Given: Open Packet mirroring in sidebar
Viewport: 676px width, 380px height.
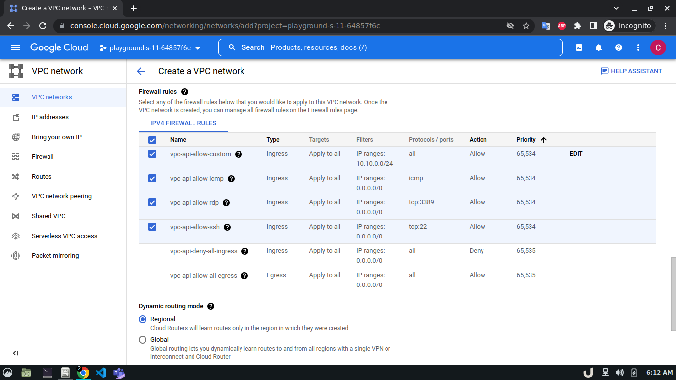Looking at the screenshot, I should 63,256.
